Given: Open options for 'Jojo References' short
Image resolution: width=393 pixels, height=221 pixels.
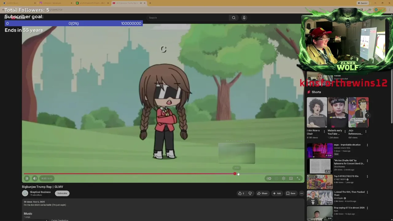Looking at the screenshot, I should [366, 131].
